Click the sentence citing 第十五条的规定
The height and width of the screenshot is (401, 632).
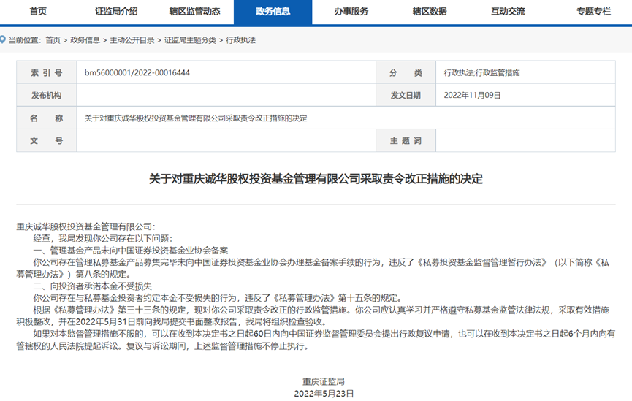click(218, 298)
